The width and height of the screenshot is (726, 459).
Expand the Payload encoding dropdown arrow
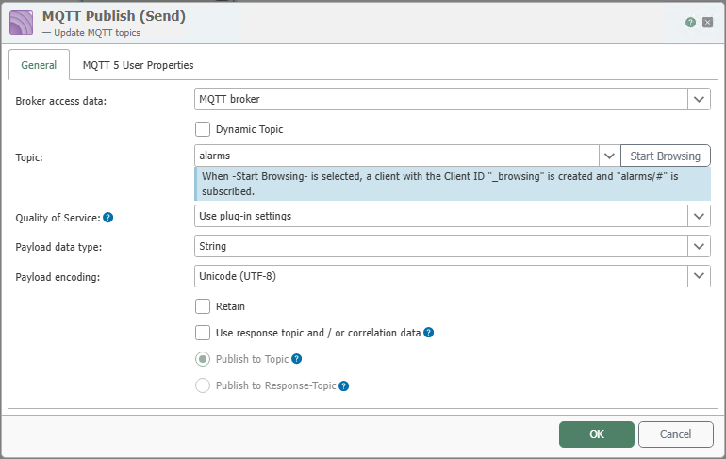tap(700, 276)
